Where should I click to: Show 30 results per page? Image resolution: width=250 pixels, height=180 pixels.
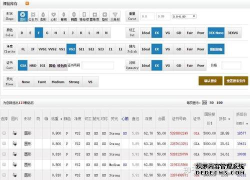204,102
